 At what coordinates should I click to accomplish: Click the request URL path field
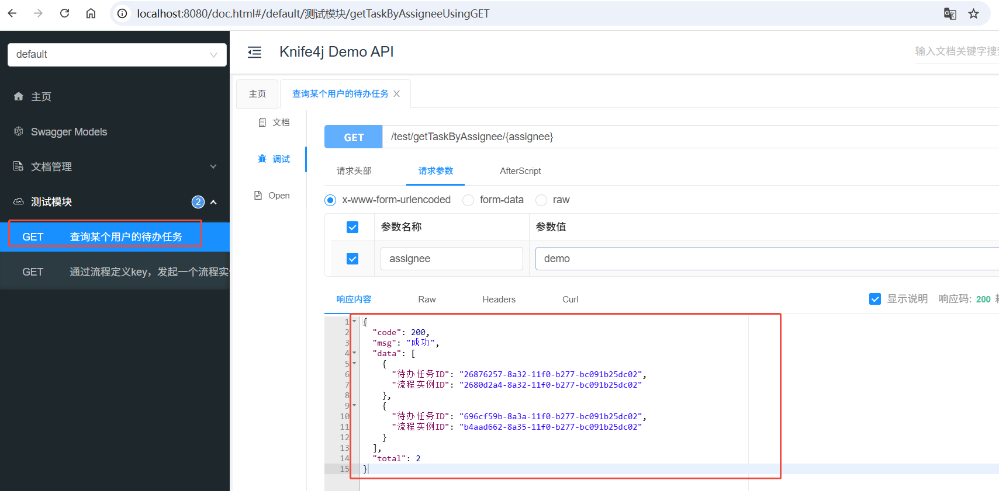click(x=690, y=137)
